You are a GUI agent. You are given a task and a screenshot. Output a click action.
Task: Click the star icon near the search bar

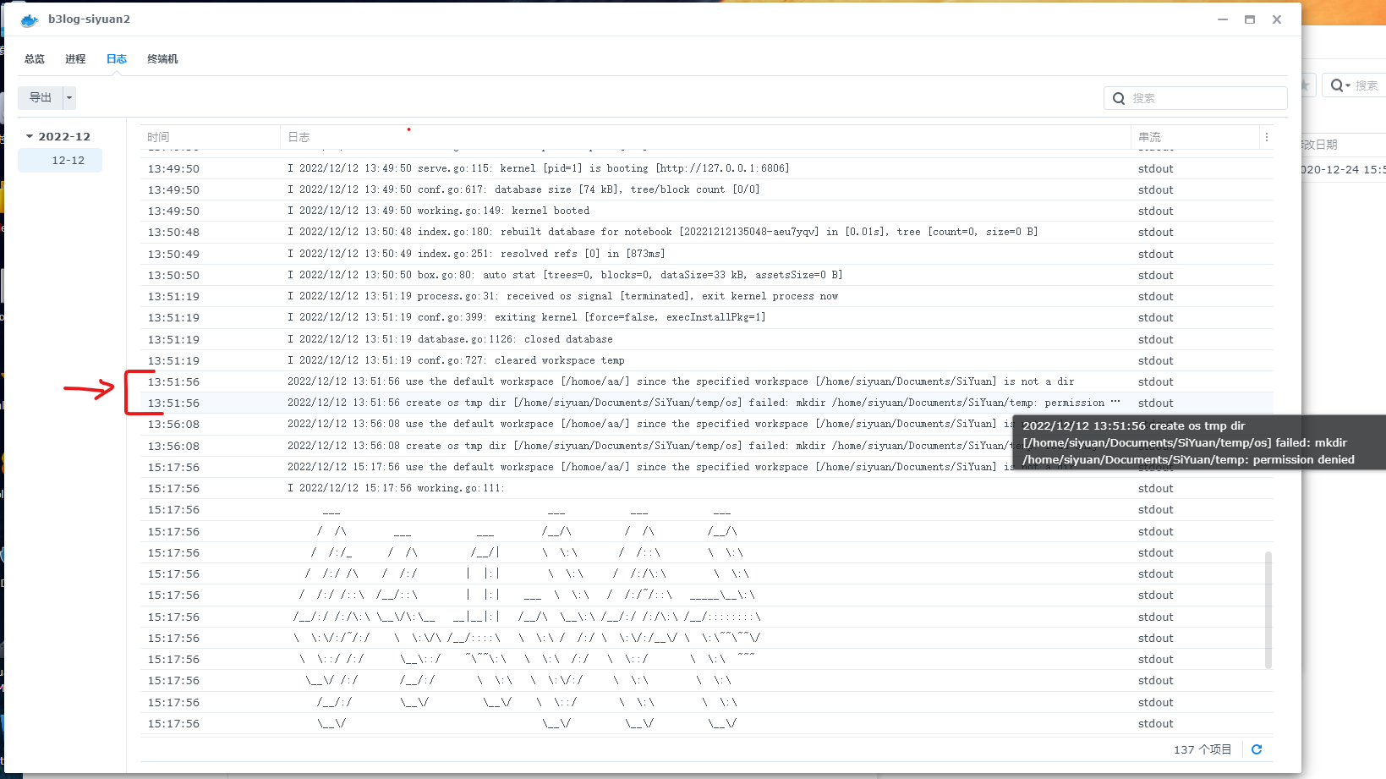click(x=1304, y=85)
